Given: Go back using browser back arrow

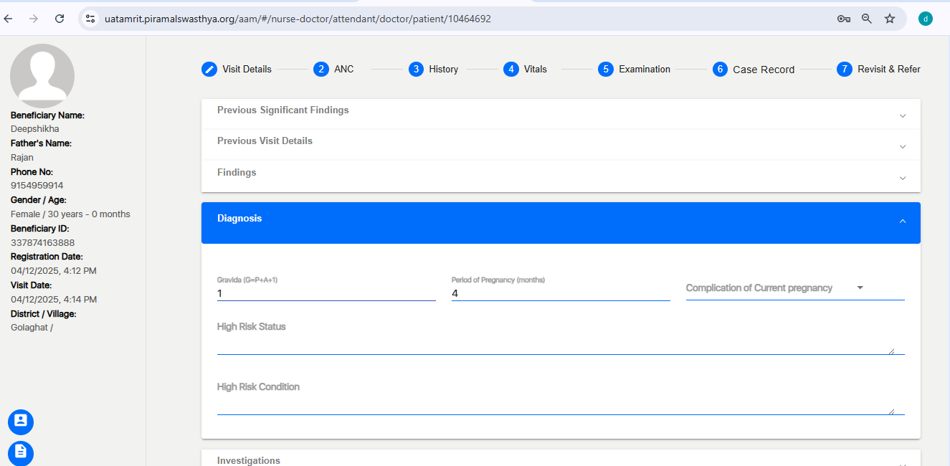Looking at the screenshot, I should pyautogui.click(x=9, y=19).
